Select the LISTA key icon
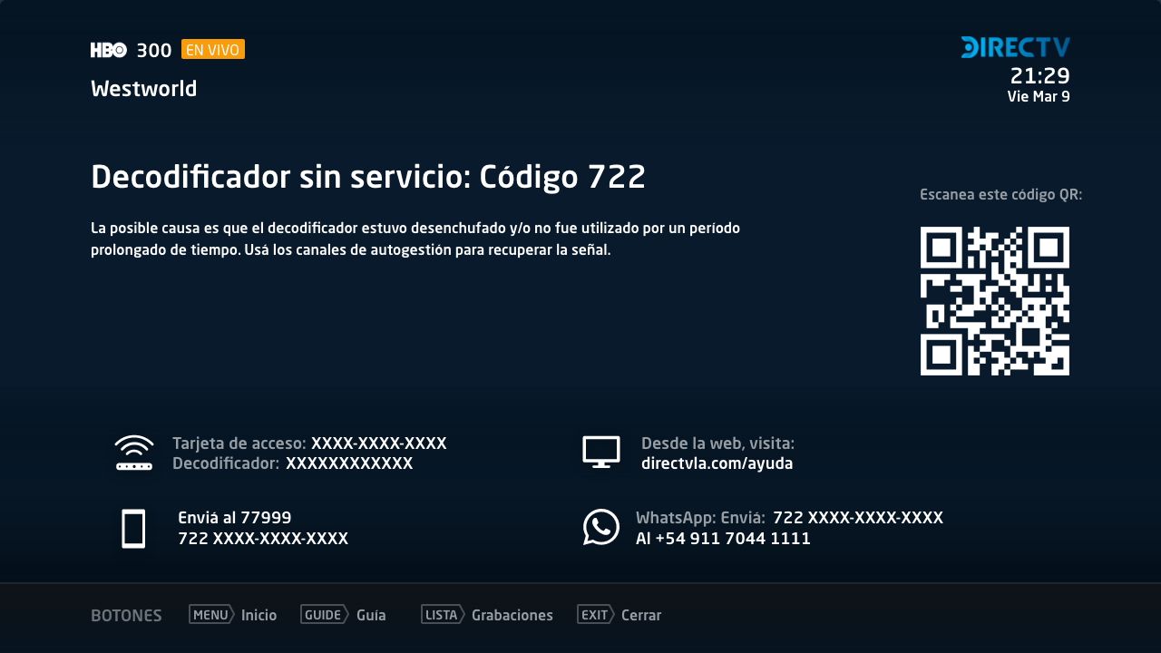 coord(443,614)
